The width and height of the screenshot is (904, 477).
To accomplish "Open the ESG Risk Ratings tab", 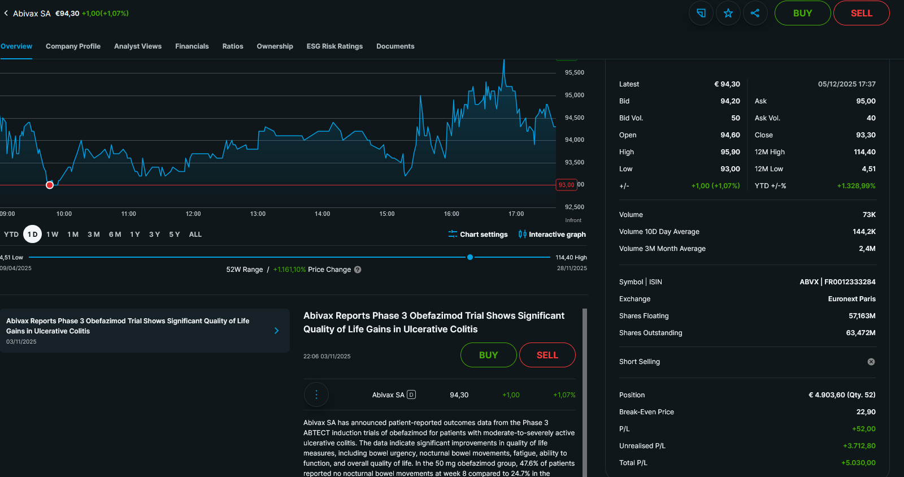I will [x=334, y=46].
